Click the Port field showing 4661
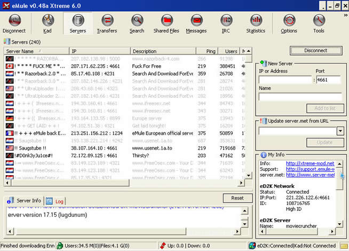349x251 pixels. [x=329, y=80]
